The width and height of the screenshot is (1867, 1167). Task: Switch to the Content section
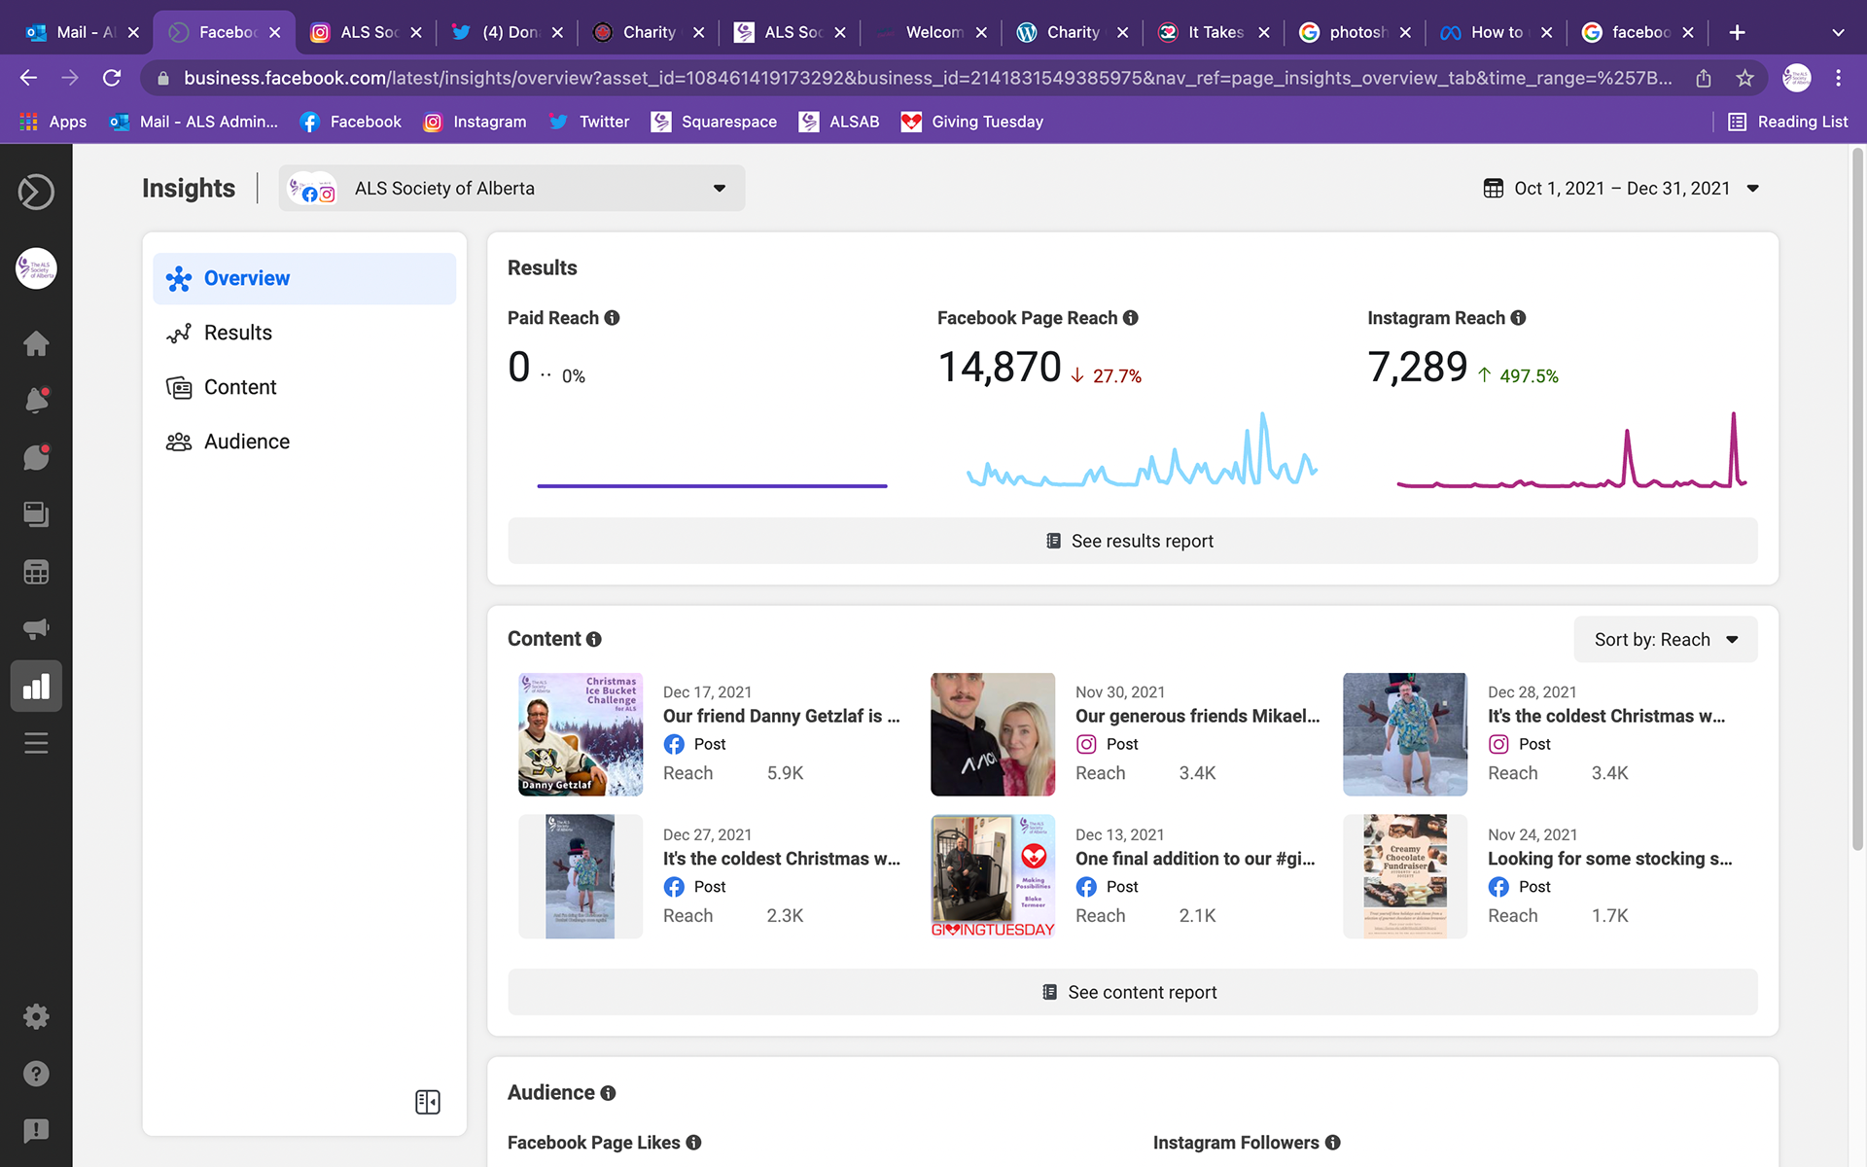click(x=239, y=386)
